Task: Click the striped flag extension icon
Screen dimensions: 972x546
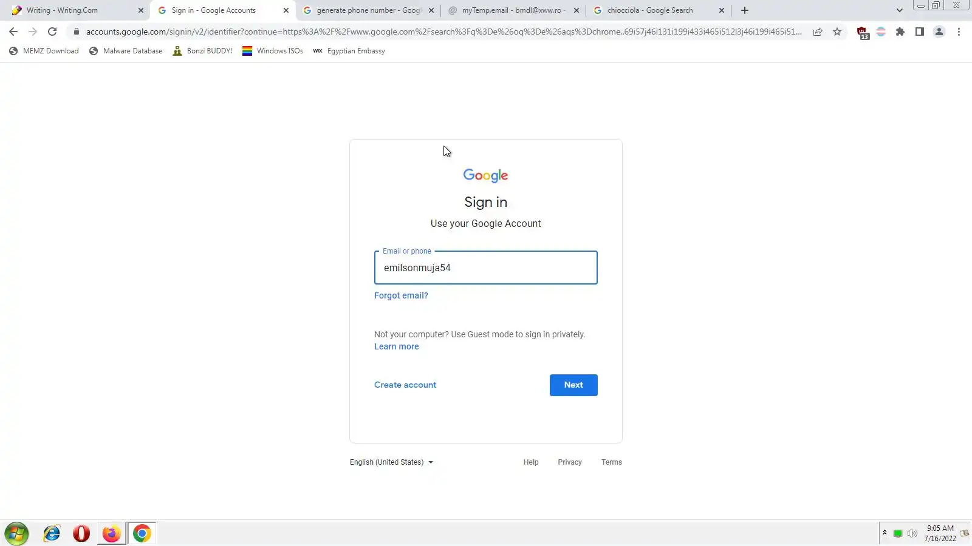Action: 881,32
